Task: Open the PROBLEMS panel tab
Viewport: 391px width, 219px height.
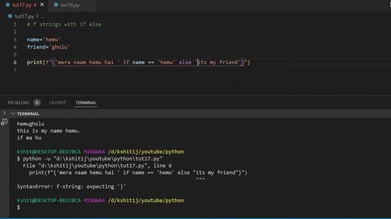Action: (x=18, y=103)
